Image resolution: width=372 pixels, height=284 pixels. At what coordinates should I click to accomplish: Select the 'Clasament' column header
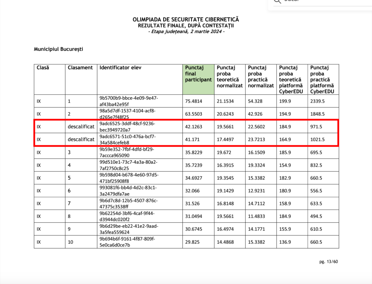click(80, 67)
